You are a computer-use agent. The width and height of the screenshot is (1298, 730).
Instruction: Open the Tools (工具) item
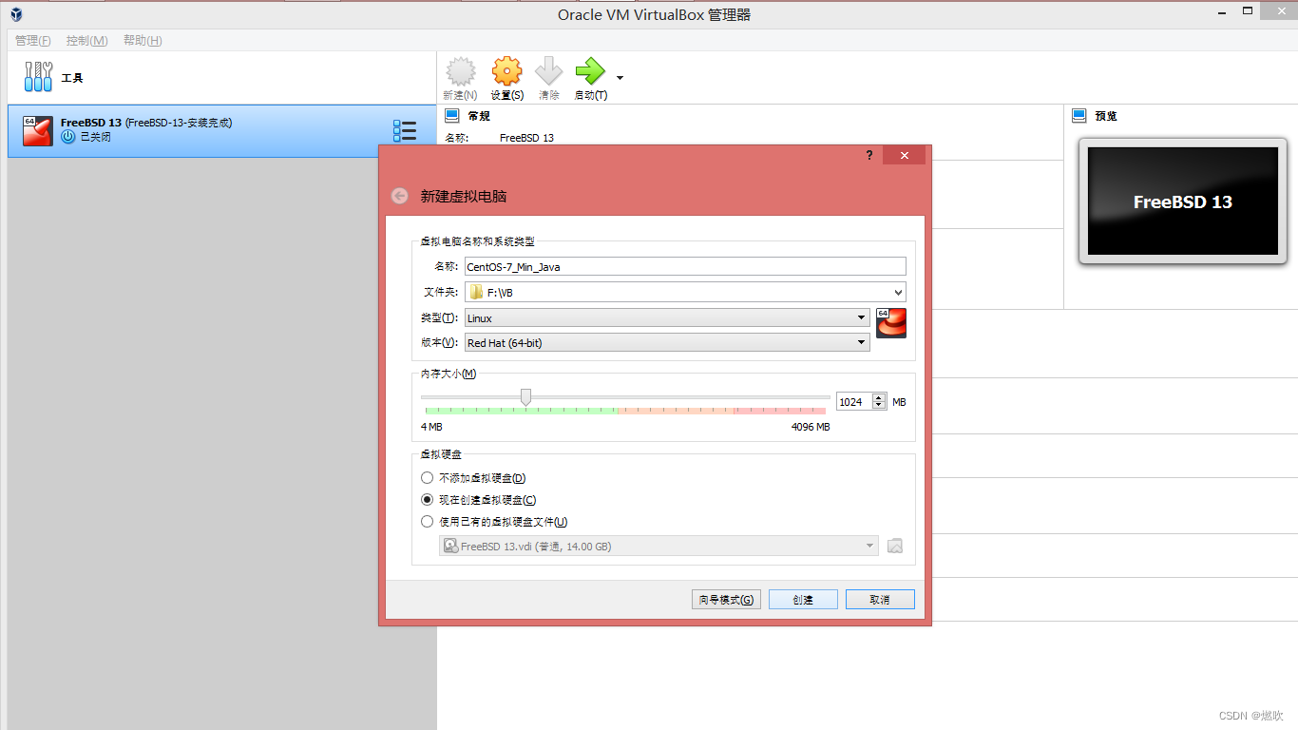pos(221,78)
